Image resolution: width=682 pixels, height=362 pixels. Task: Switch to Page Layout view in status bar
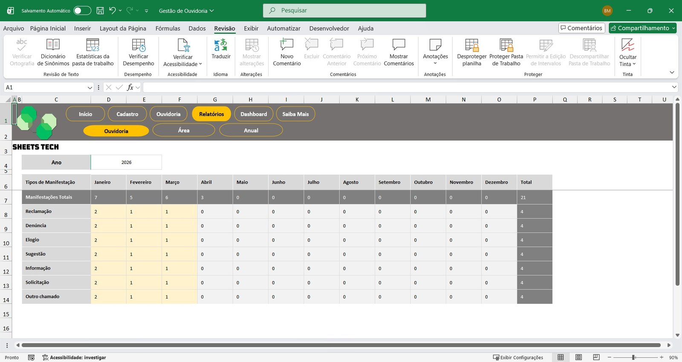coord(578,357)
